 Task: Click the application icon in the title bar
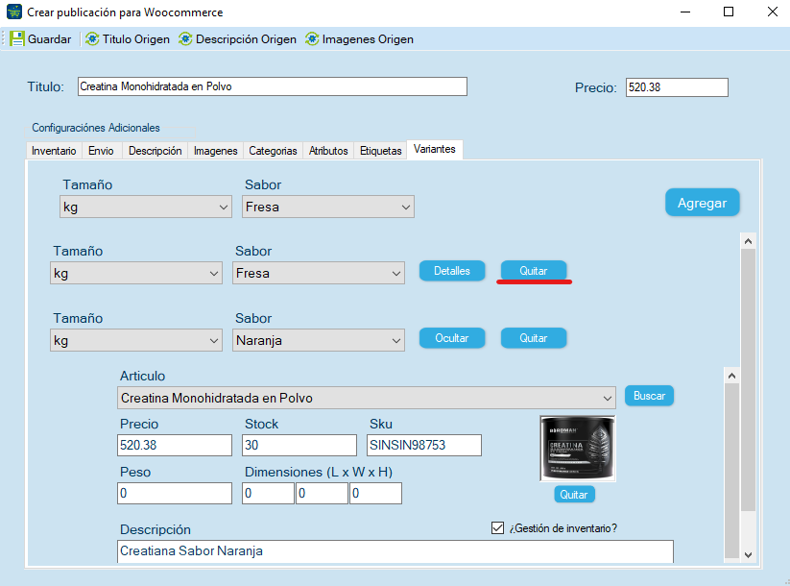pos(14,12)
